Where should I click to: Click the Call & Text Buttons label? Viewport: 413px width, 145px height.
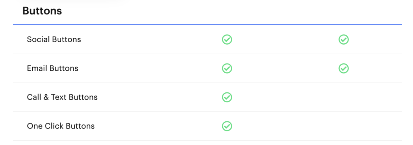coord(62,97)
